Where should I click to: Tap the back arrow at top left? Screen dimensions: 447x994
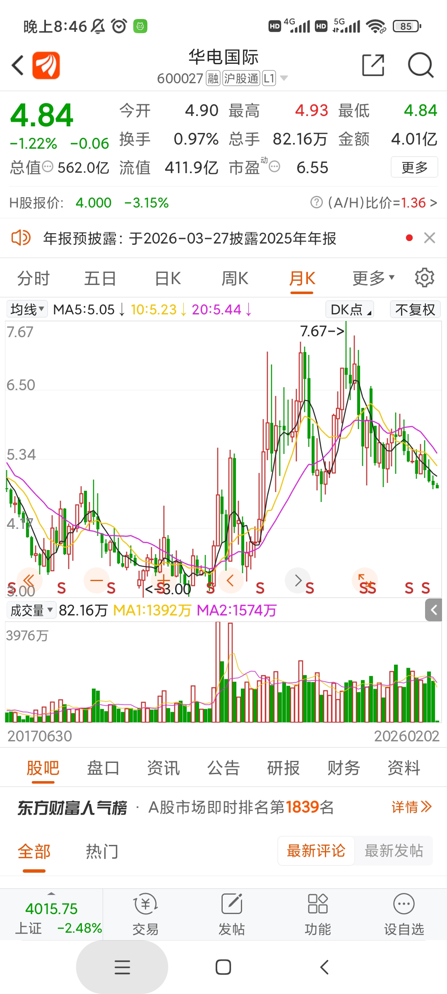(17, 65)
